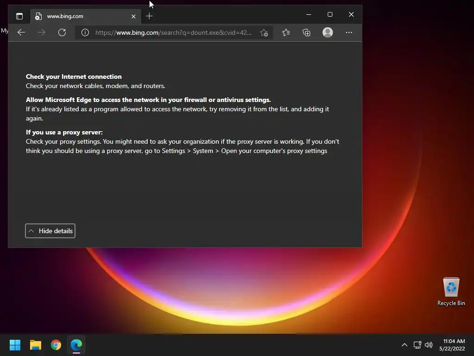Open File Explorer from taskbar

[35, 345]
